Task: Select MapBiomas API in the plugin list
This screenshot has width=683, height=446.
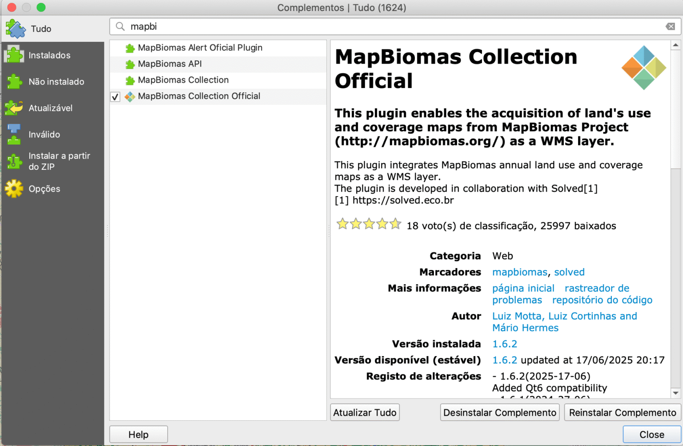Action: [x=169, y=64]
